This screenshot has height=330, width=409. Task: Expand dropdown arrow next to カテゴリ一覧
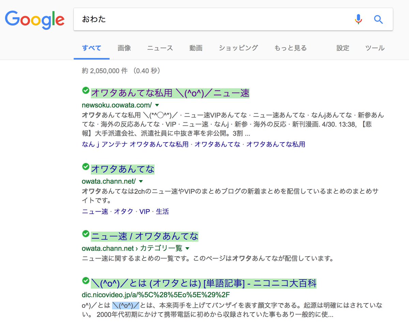coord(187,248)
